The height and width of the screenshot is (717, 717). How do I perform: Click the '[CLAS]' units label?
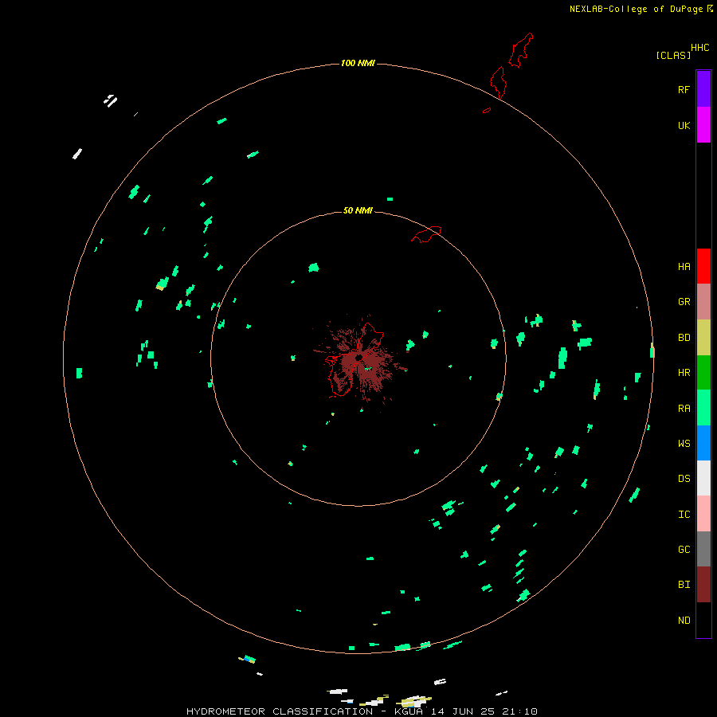click(673, 55)
